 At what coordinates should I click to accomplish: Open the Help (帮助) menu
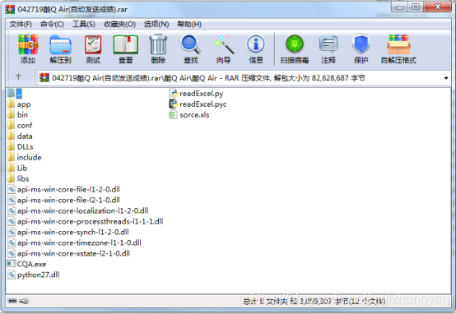(189, 24)
